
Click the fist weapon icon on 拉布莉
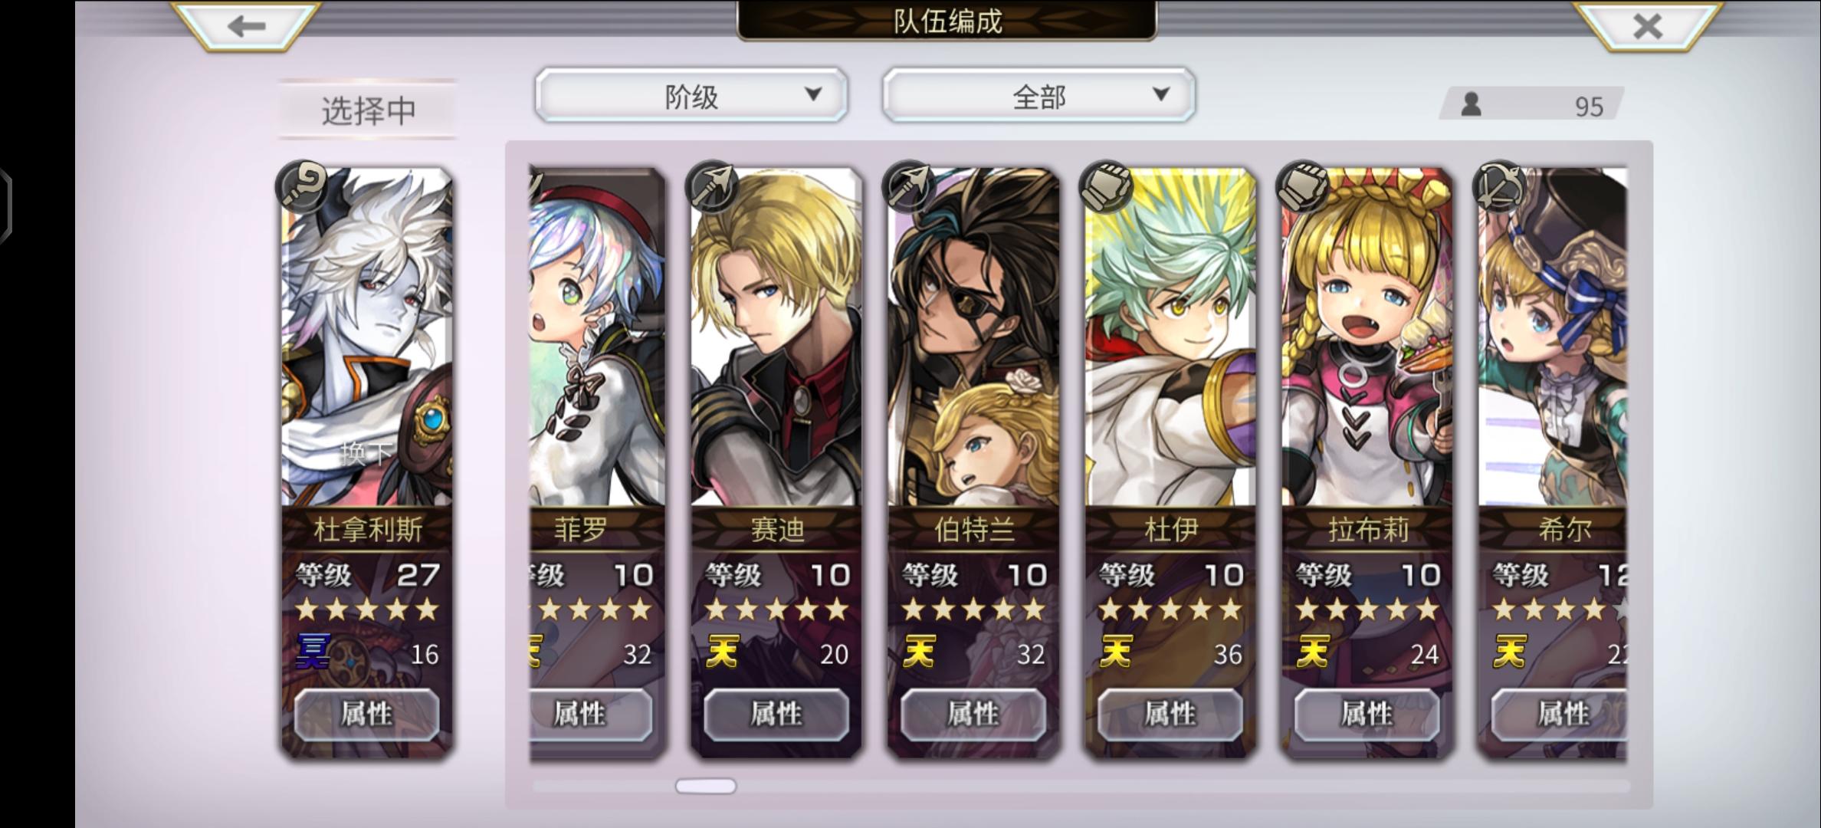point(1303,186)
